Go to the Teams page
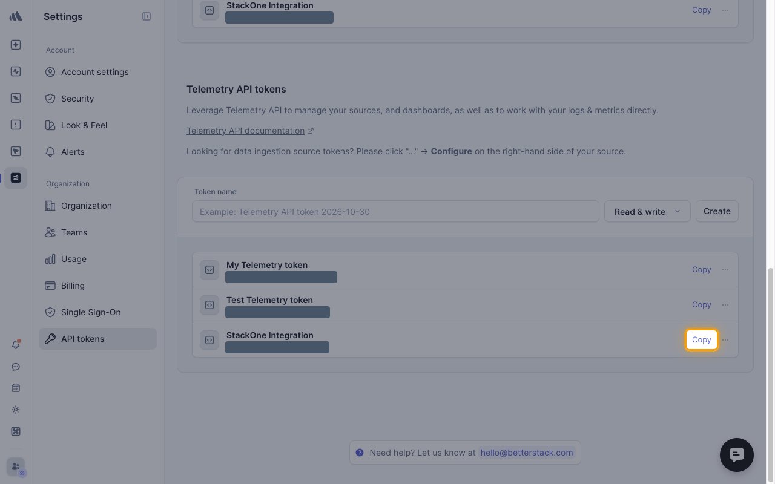Image resolution: width=775 pixels, height=484 pixels. point(97,232)
